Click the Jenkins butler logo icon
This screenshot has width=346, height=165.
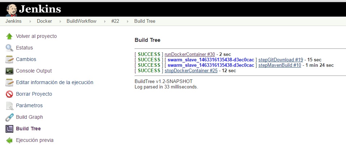[12, 10]
